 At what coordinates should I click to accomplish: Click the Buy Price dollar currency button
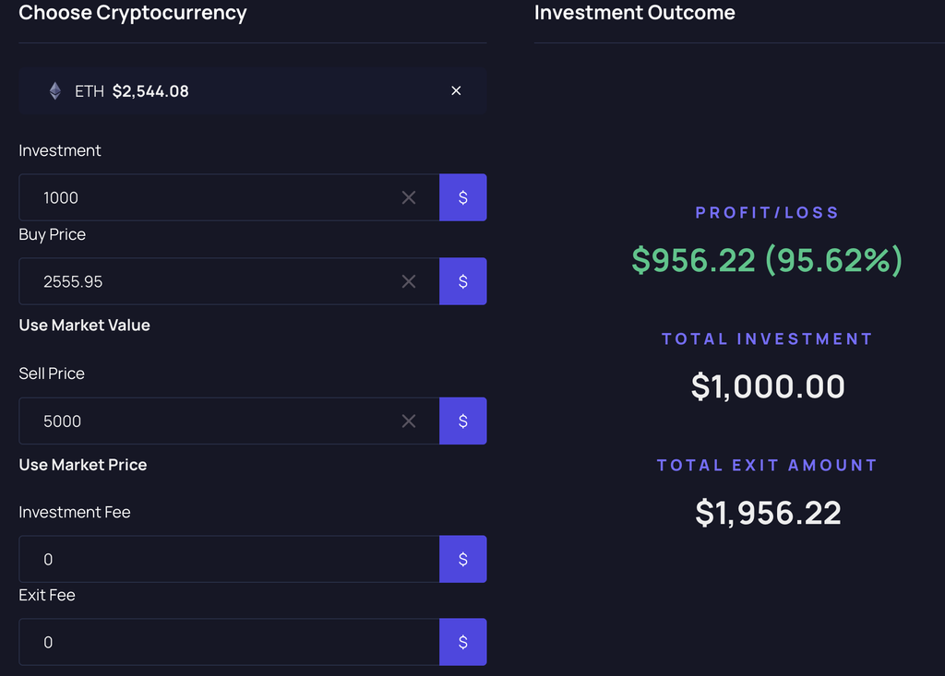coord(463,281)
